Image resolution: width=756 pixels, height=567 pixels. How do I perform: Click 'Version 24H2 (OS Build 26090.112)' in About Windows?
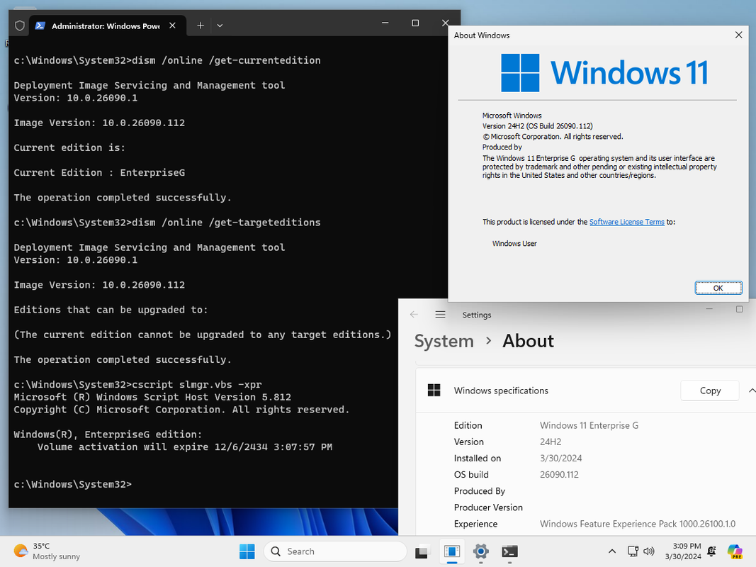tap(538, 126)
